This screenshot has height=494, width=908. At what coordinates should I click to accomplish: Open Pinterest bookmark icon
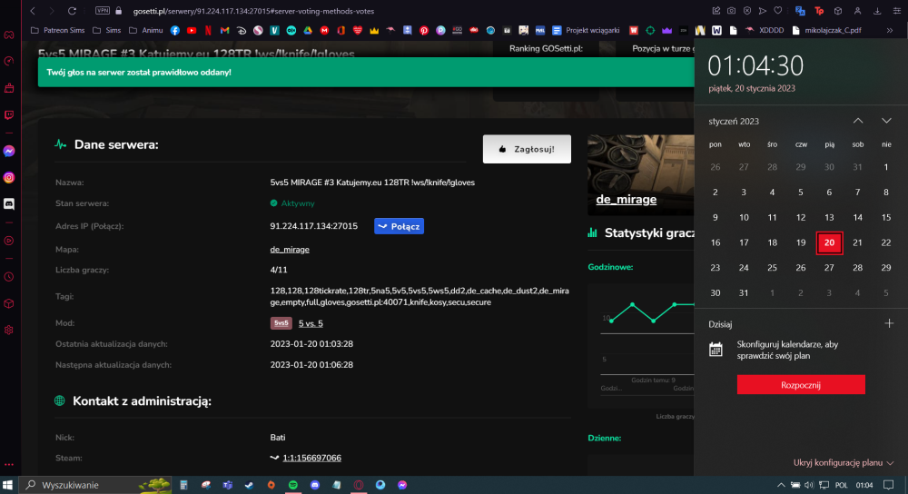[x=424, y=30]
